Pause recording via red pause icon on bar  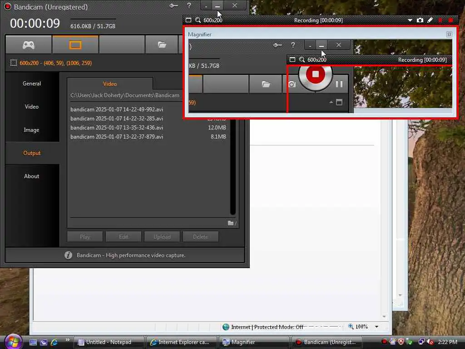[440, 20]
